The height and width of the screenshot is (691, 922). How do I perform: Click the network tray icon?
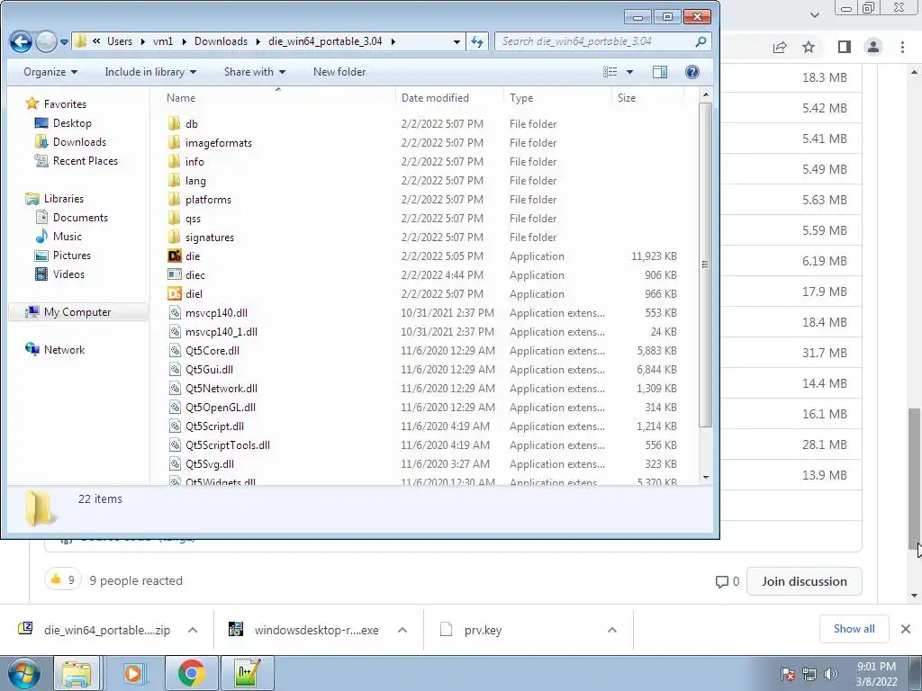tap(809, 673)
